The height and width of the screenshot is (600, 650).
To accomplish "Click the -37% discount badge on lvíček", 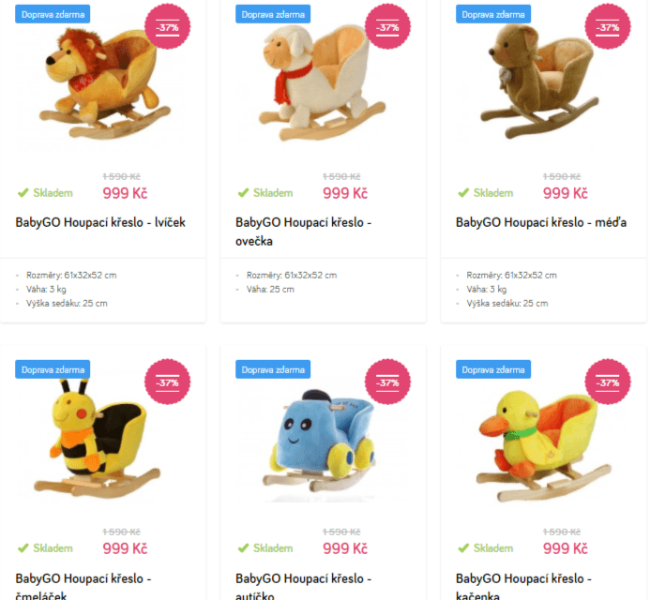I will 168,27.
